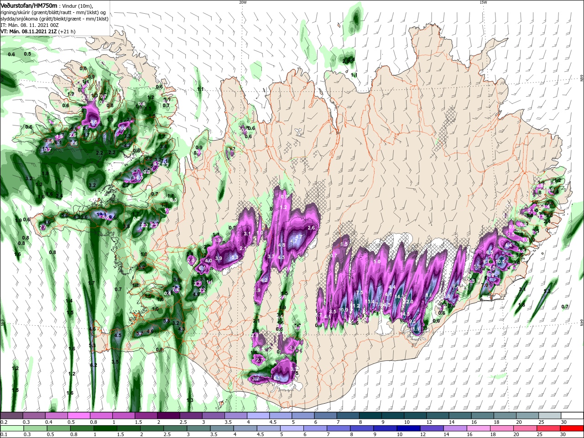Select the purple swatch labeled 3
Image resolution: width=584 pixels, height=438 pixels.
point(213,415)
